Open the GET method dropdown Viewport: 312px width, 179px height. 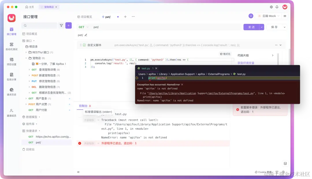(x=83, y=27)
